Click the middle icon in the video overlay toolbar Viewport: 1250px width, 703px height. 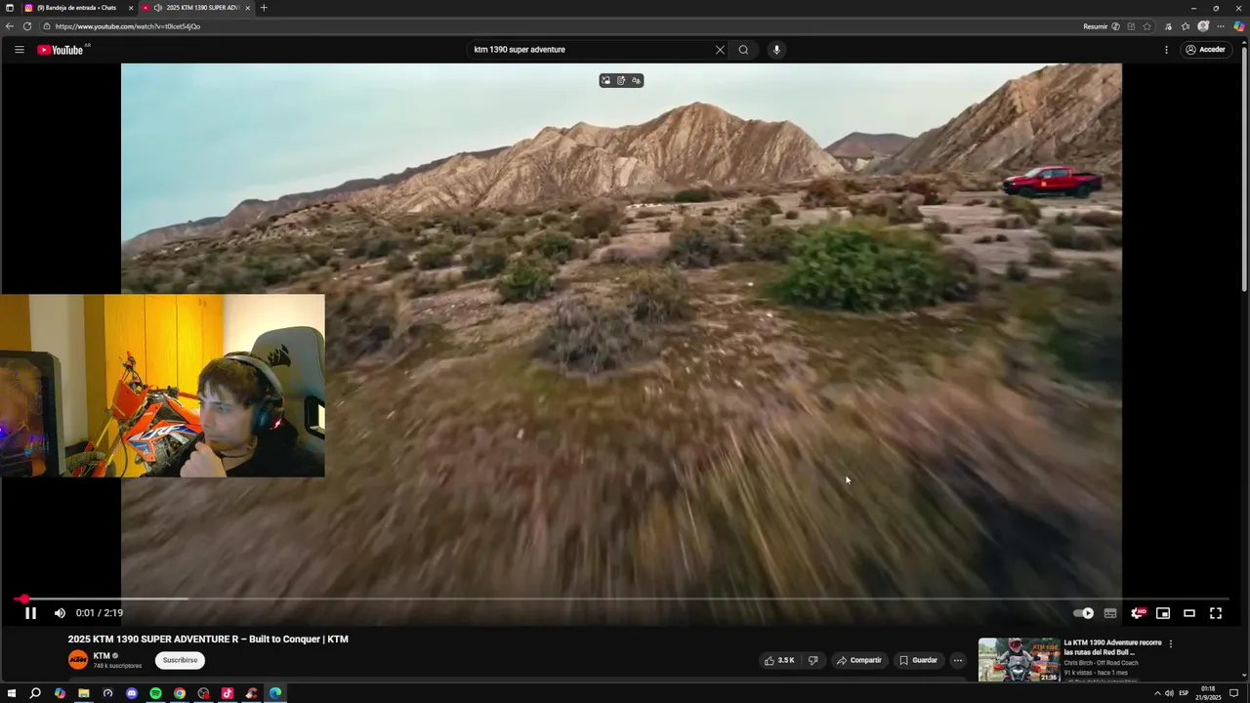point(621,80)
